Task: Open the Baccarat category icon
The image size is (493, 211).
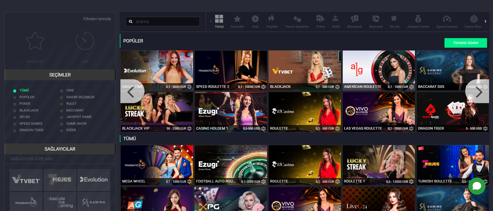Action: [x=376, y=22]
